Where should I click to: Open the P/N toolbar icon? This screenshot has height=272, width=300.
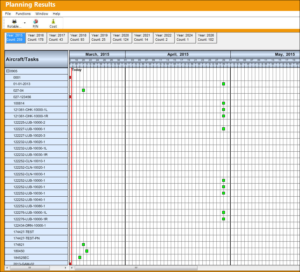coord(35,21)
